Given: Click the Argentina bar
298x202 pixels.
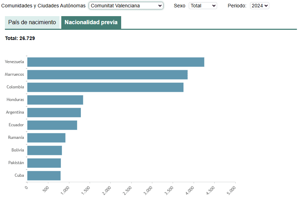Looking at the screenshot, I should (54, 113).
